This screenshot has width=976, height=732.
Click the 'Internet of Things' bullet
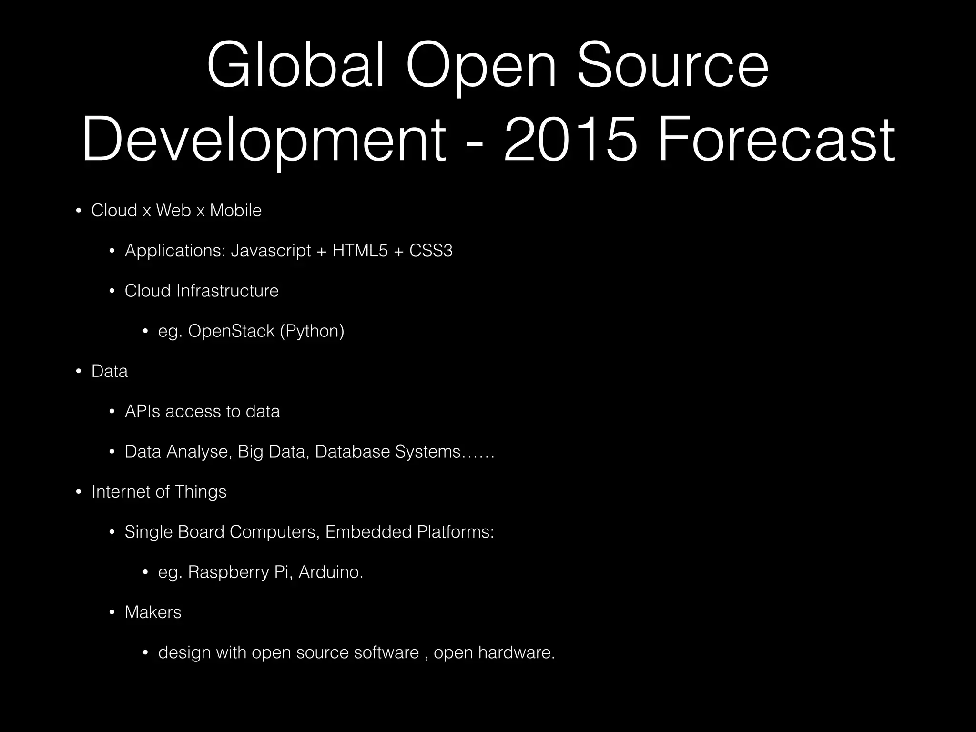click(159, 492)
